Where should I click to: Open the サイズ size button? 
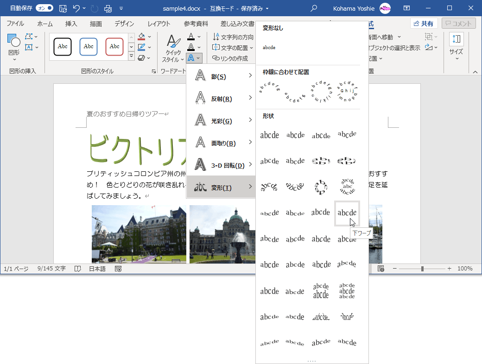(x=456, y=46)
